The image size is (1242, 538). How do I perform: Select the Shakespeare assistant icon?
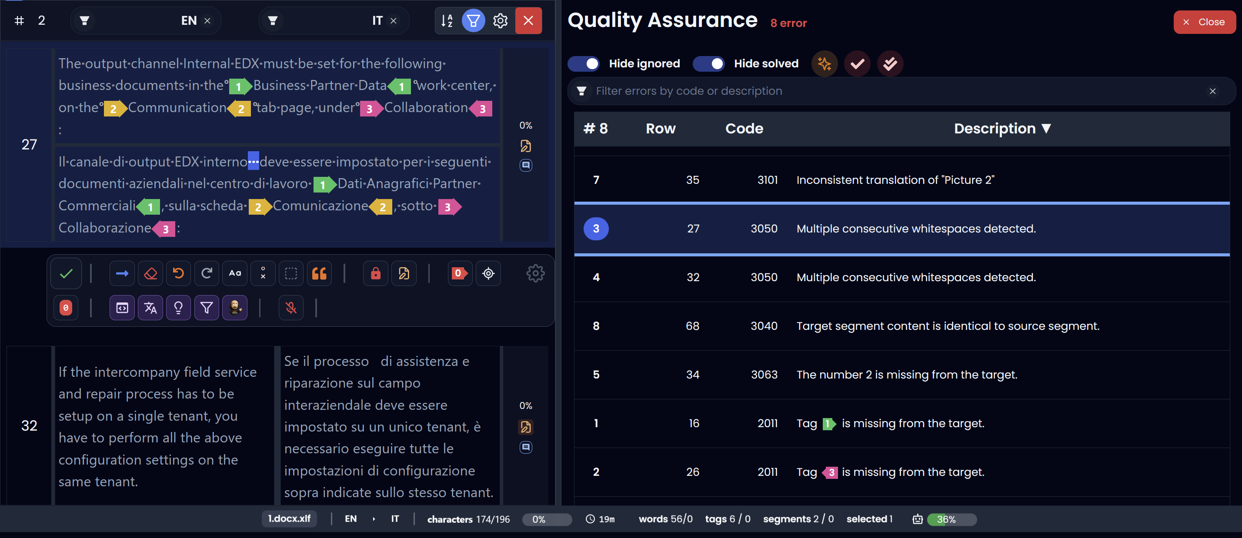(x=235, y=307)
